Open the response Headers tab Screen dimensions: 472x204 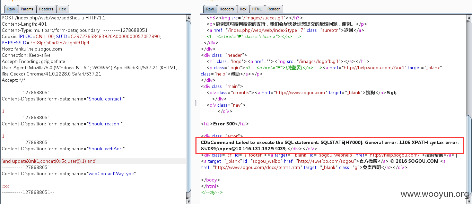click(227, 9)
